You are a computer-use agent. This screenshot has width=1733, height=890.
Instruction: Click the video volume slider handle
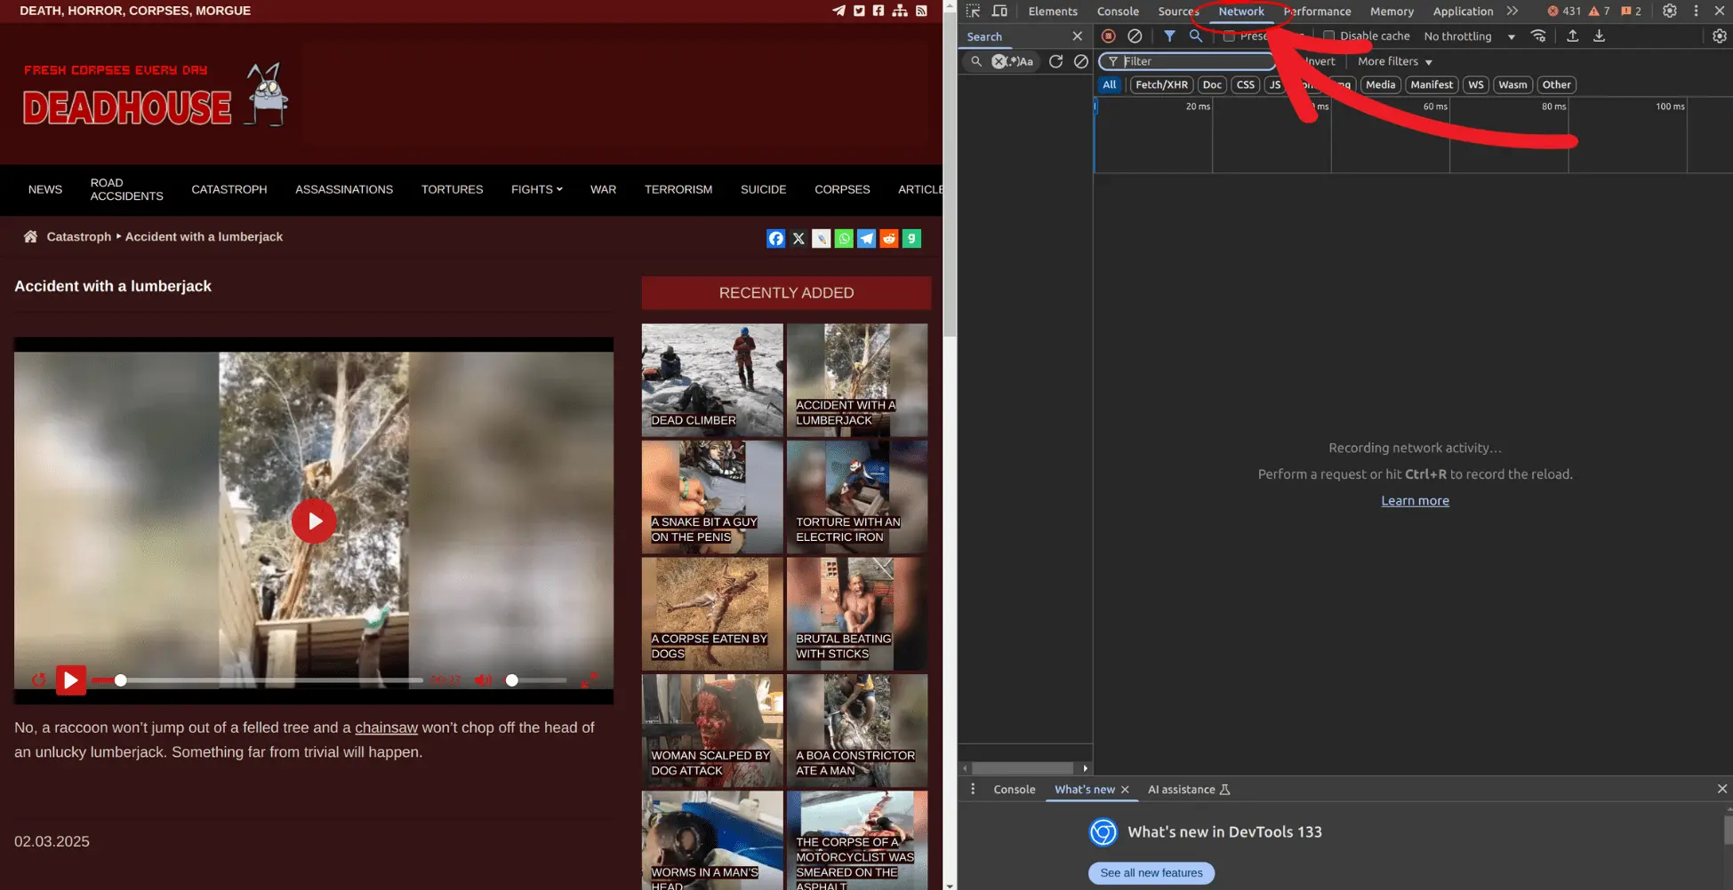[x=511, y=680]
